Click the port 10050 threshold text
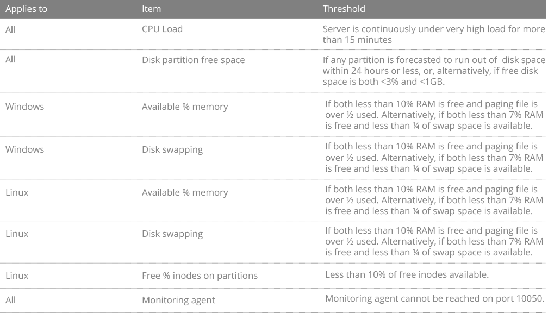 [x=435, y=299]
